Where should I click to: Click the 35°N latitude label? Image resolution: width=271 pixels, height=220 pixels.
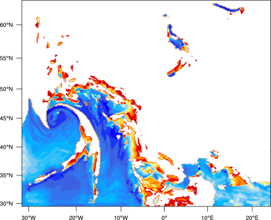[6, 175]
